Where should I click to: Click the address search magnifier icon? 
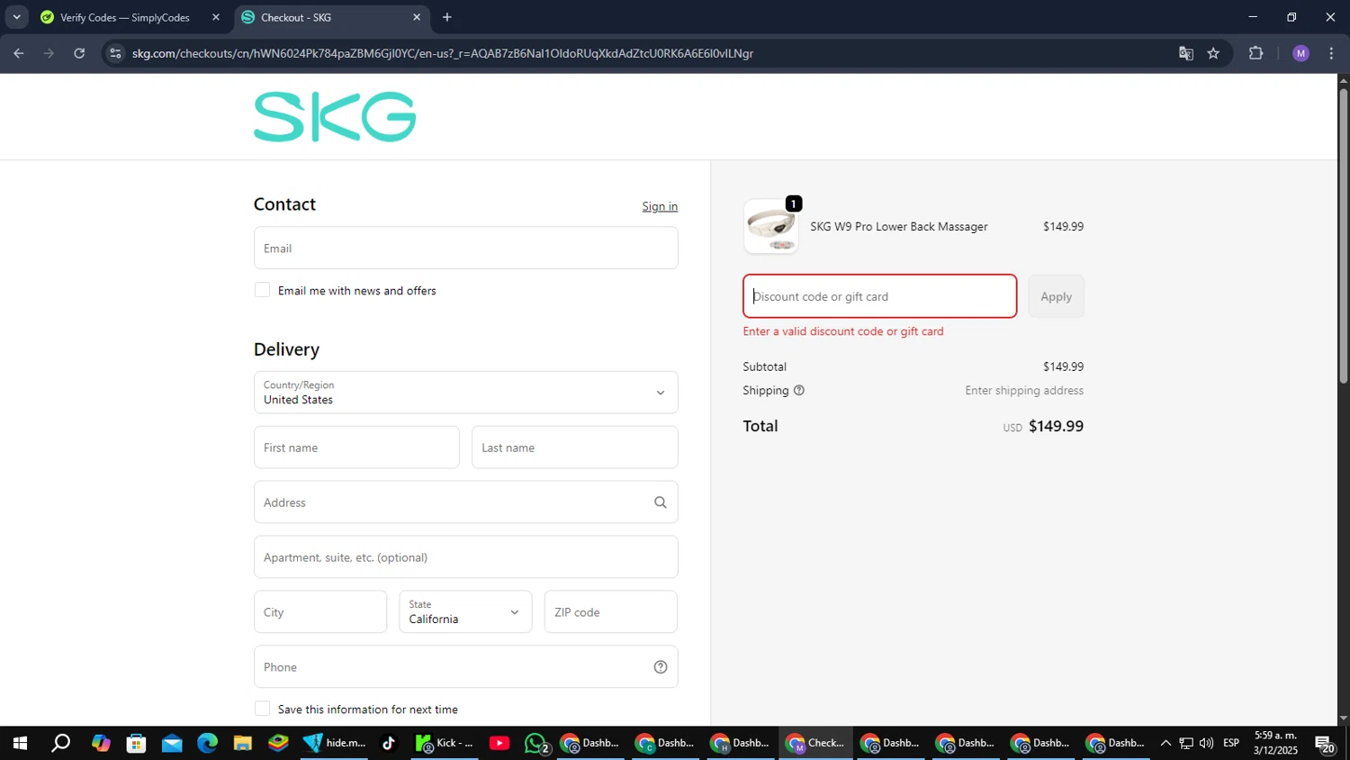click(660, 502)
